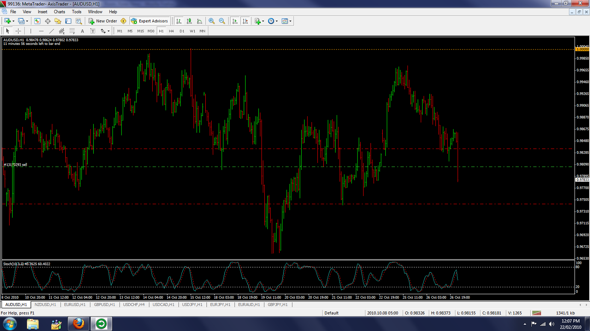Select the D1 timeframe button
This screenshot has height=331, width=590.
pos(182,31)
